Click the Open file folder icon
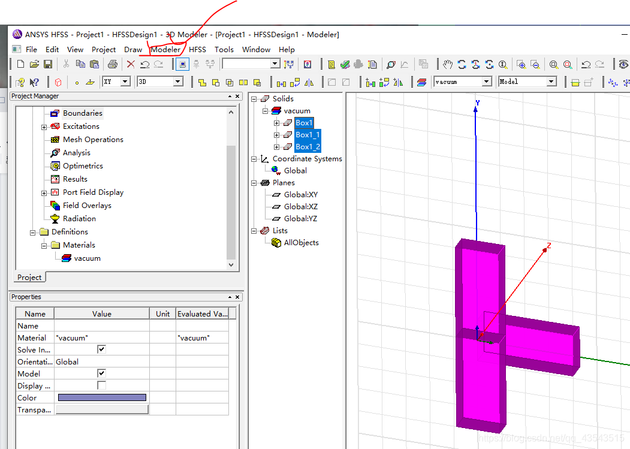630x449 pixels. pos(35,64)
